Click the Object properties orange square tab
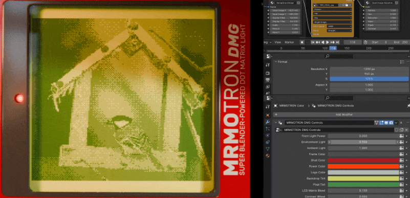This screenshot has width=410, height=198. point(268,115)
